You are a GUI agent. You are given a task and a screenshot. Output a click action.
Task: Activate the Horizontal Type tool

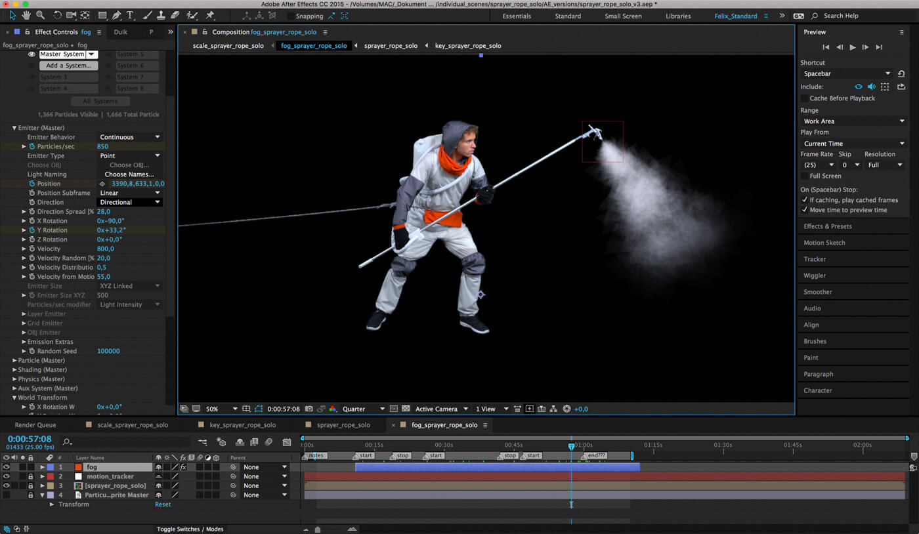[x=130, y=15]
